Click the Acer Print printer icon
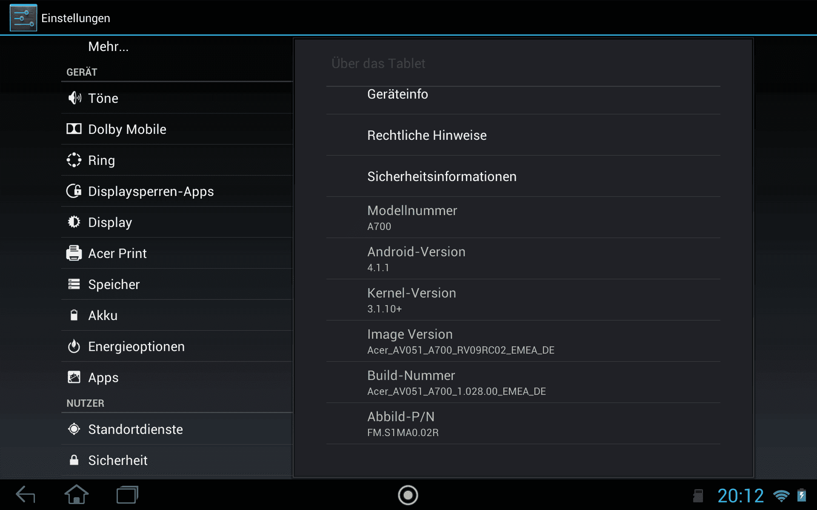The width and height of the screenshot is (817, 510). pyautogui.click(x=74, y=253)
